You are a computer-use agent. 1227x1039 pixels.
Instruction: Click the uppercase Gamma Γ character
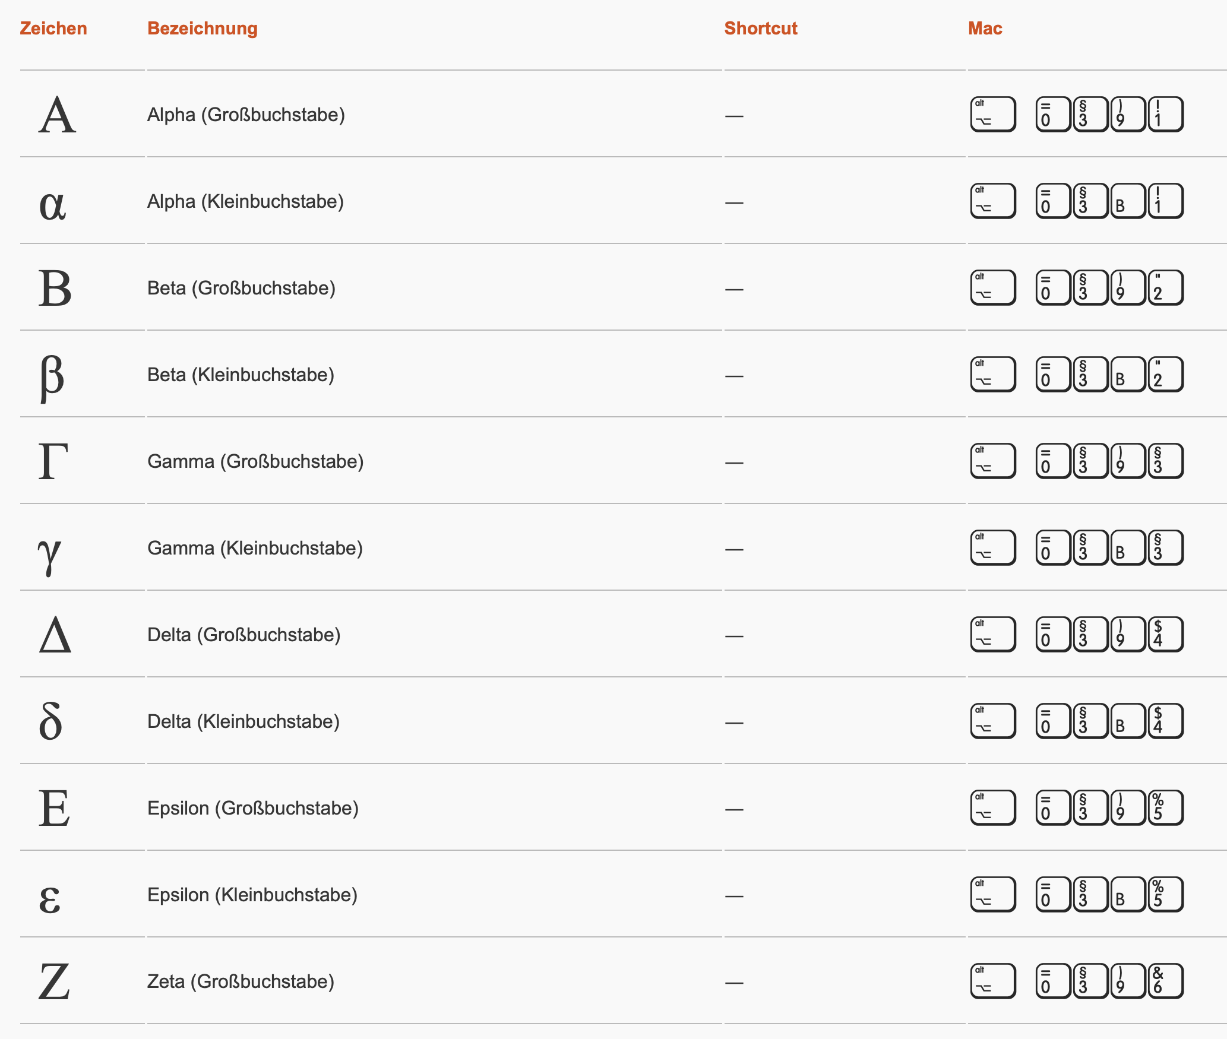53,461
